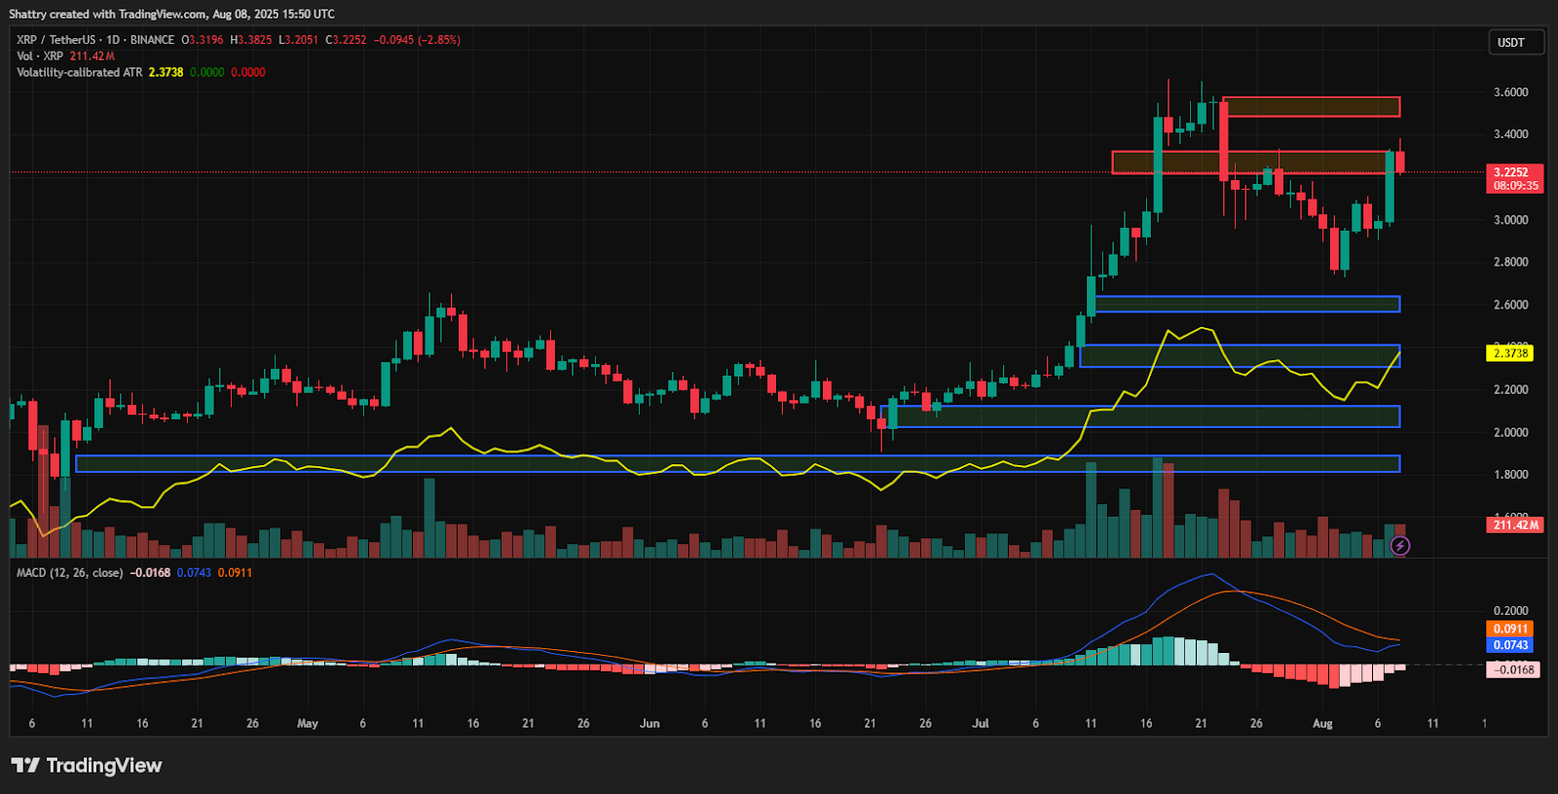Select the upper red resistance zone near 3.55
The width and height of the screenshot is (1558, 794).
pyautogui.click(x=1312, y=107)
